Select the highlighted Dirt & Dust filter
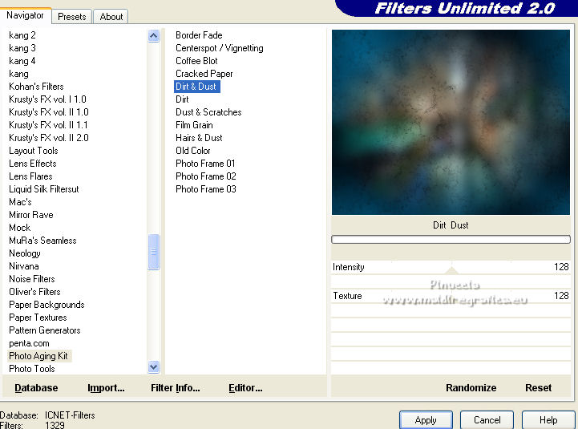The height and width of the screenshot is (429, 578). point(197,87)
